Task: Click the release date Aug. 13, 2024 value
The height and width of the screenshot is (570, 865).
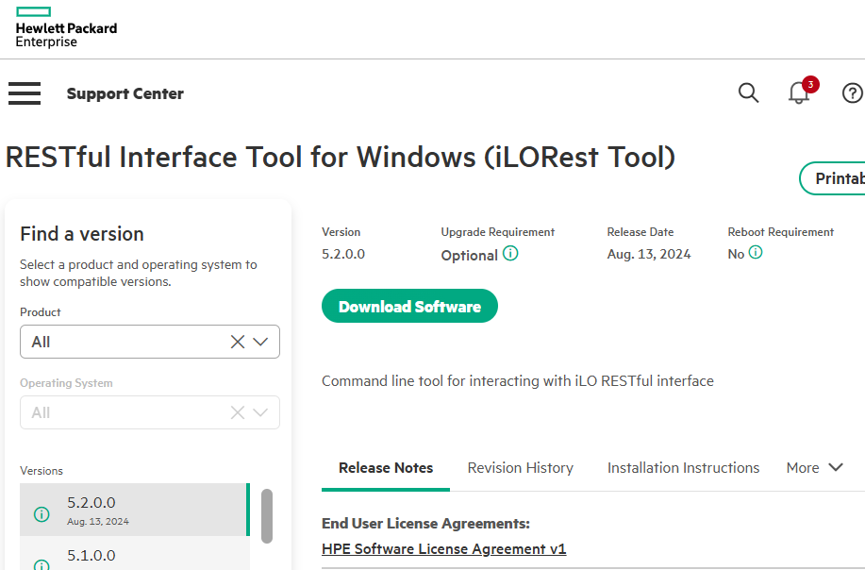Action: point(649,254)
